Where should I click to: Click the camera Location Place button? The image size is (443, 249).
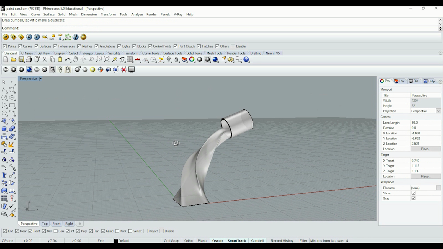point(426,149)
